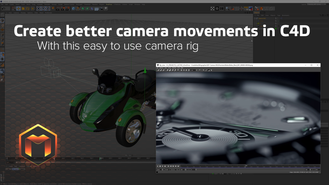This screenshot has height=185, width=329.
Task: Click the djv_view magnify tool icon
Action: [x=204, y=70]
